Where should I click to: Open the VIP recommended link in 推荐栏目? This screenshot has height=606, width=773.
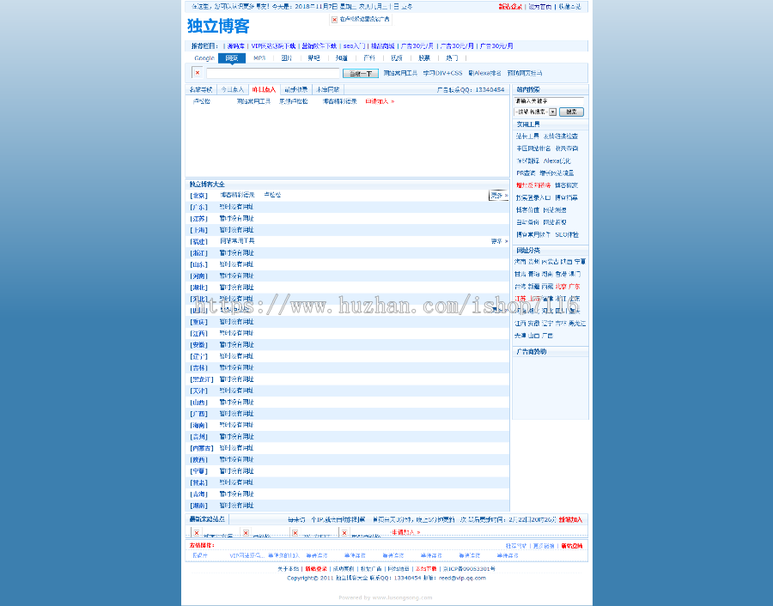pos(273,45)
